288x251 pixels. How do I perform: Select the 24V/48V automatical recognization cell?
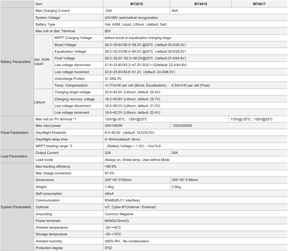click(195, 18)
